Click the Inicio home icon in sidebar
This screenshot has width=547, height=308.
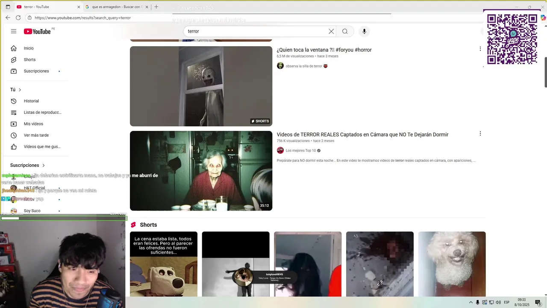pos(14,48)
